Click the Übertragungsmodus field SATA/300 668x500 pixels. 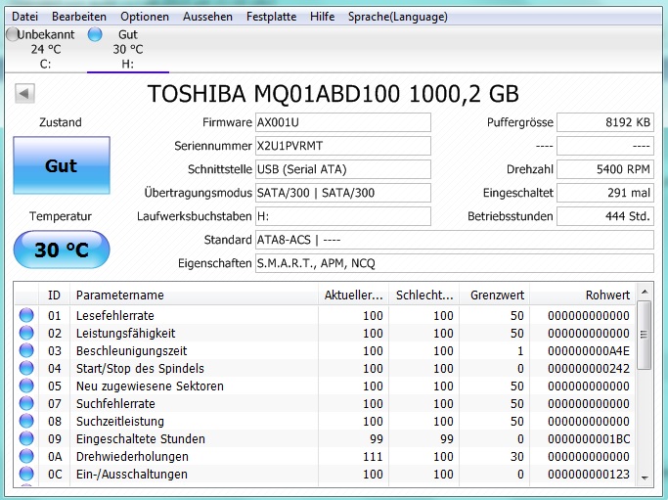343,193
